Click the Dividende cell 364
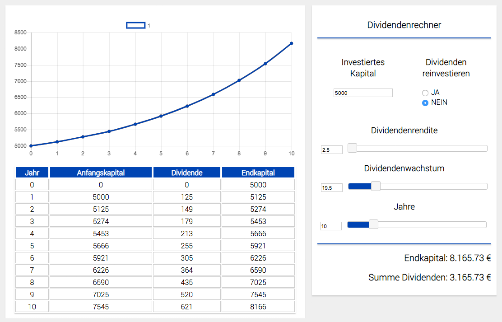 click(186, 270)
